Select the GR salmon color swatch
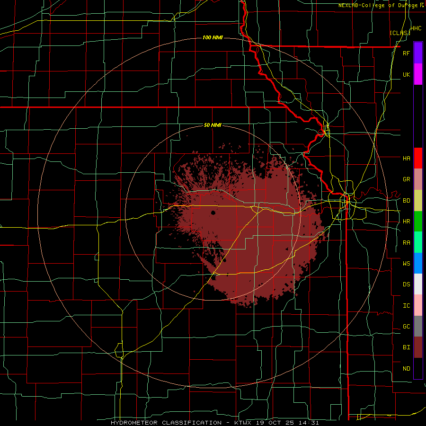 pyautogui.click(x=418, y=179)
